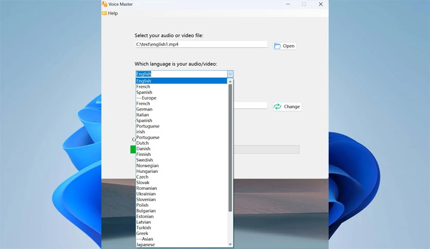The width and height of the screenshot is (430, 249).
Task: Click the language list scrollbar thumb
Action: point(230,148)
